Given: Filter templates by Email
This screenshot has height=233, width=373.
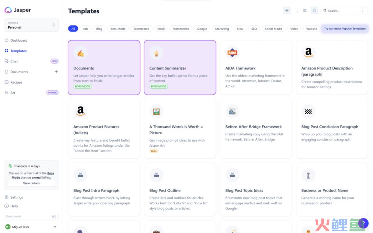Looking at the screenshot, I should click(x=161, y=29).
